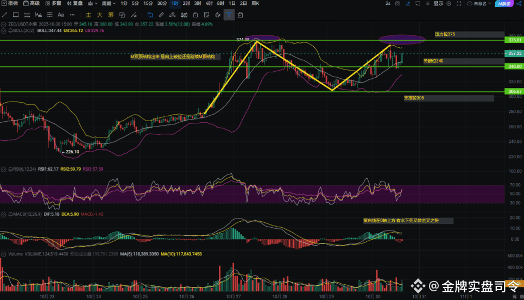
Task: Open more drawing tools ellipsis
Action: [x=72, y=15]
